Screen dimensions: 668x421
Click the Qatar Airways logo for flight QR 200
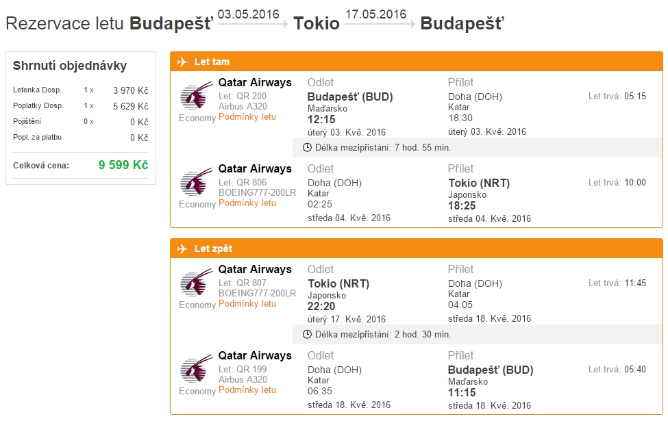[196, 96]
